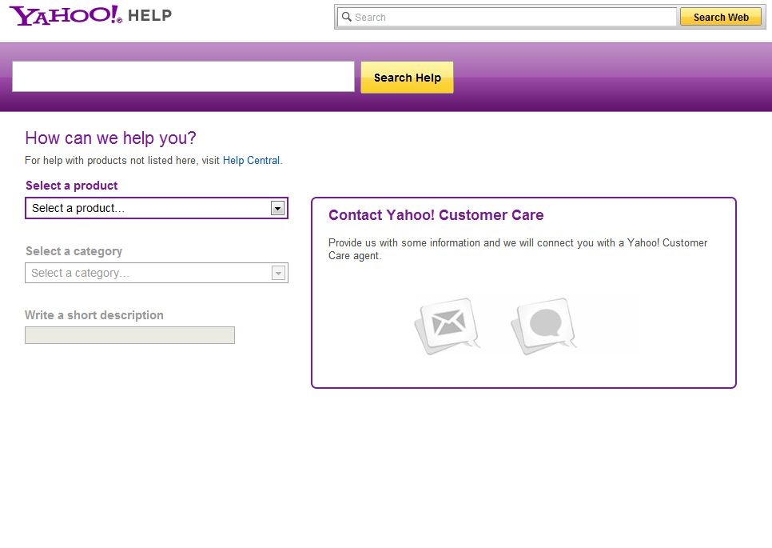Click the short description text field
This screenshot has height=548, width=772.
129,335
